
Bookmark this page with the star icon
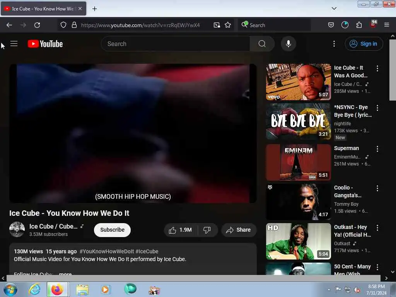[228, 25]
